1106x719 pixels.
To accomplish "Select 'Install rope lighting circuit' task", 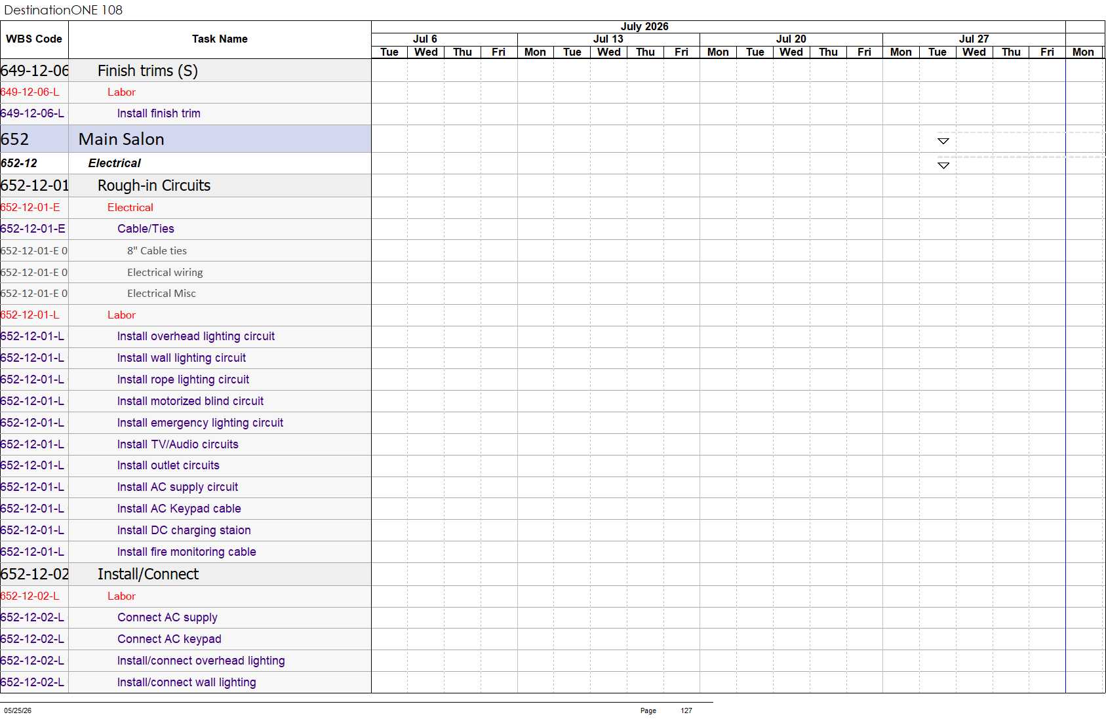I will click(x=186, y=379).
